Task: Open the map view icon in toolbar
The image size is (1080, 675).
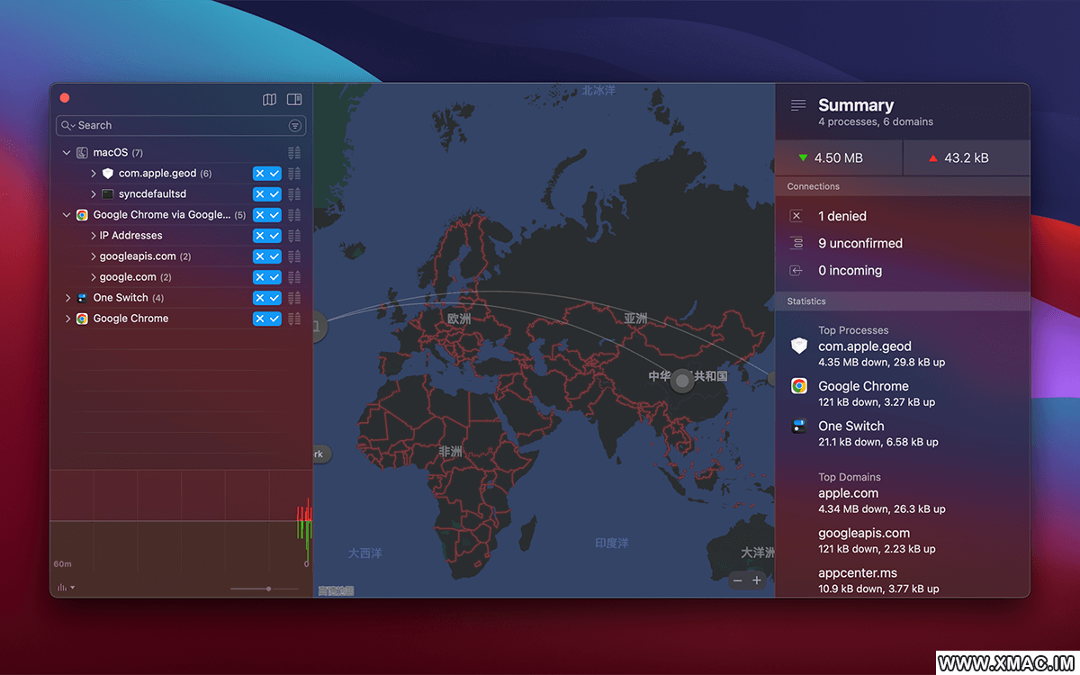Action: point(269,100)
